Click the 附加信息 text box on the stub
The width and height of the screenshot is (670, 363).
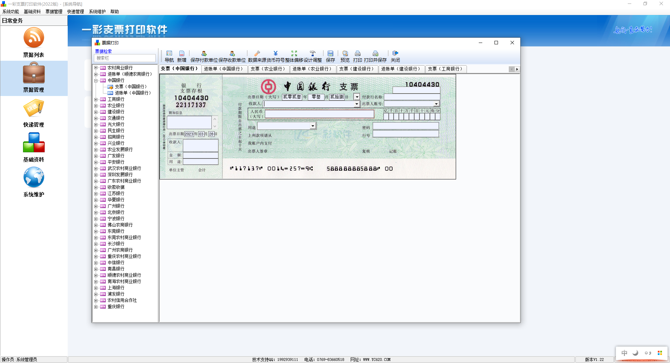[x=189, y=123]
